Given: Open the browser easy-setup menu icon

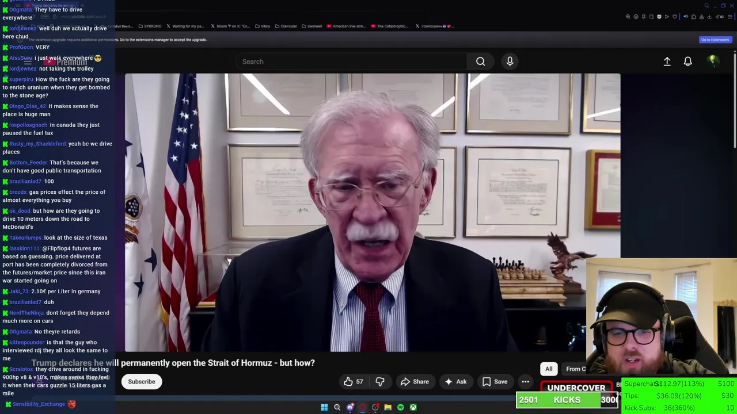Looking at the screenshot, I should click(x=730, y=17).
